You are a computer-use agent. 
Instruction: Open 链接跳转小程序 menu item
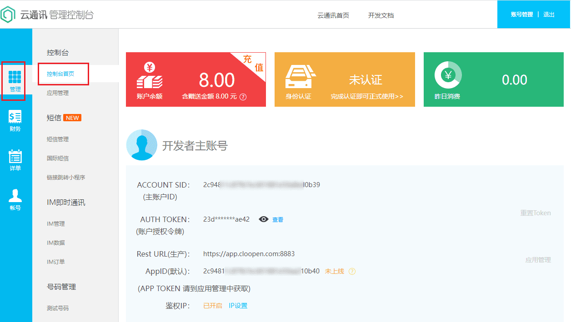[66, 178]
